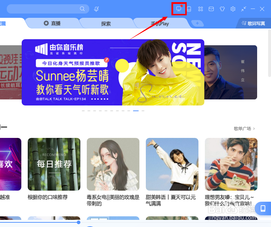Switch to the 直播 tab
The width and height of the screenshot is (271, 227).
52,24
